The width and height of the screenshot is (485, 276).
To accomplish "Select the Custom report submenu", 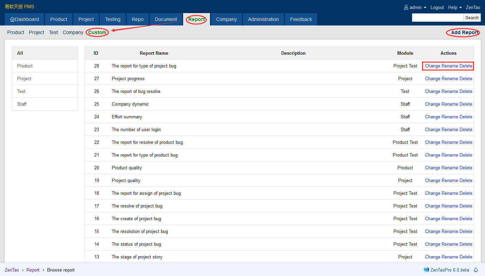I will point(97,32).
